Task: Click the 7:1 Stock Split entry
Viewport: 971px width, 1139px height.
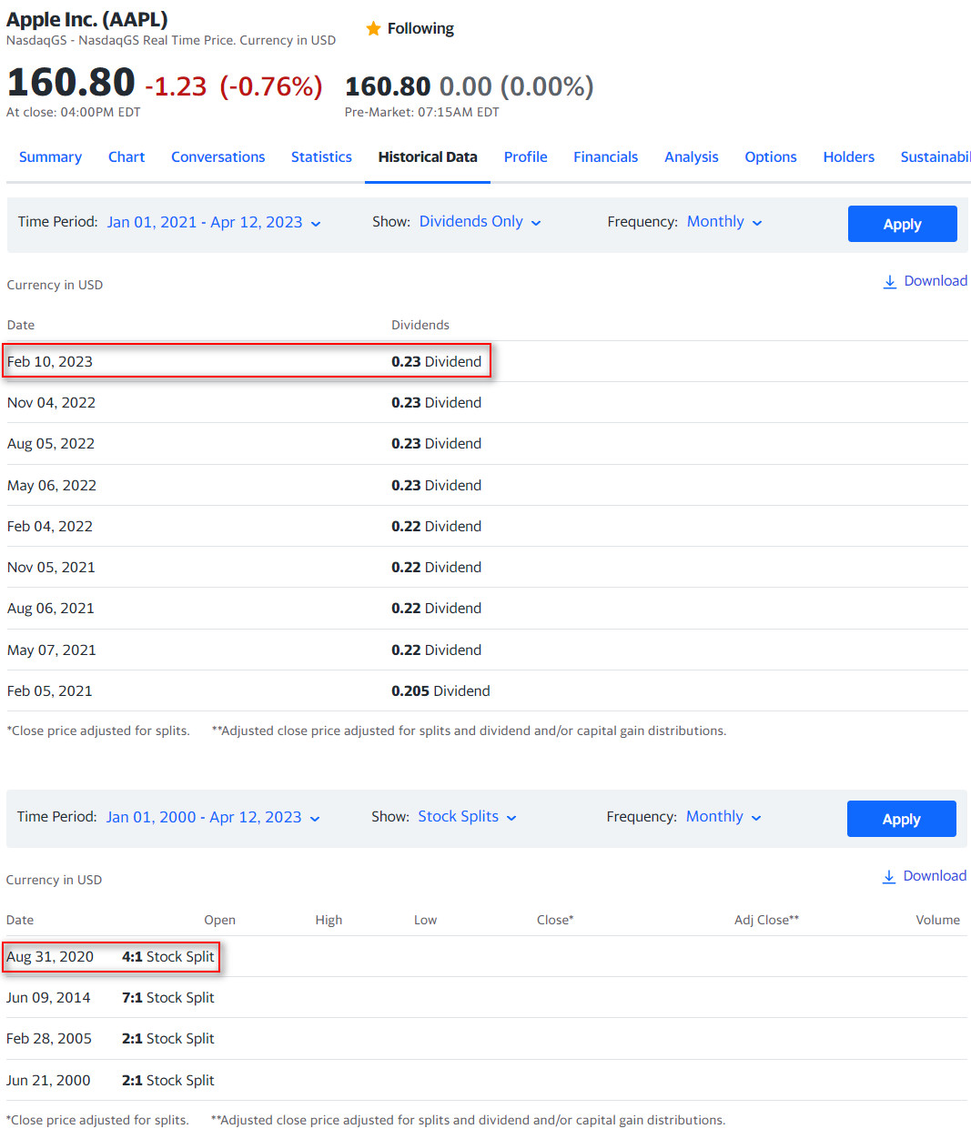Action: (x=168, y=998)
